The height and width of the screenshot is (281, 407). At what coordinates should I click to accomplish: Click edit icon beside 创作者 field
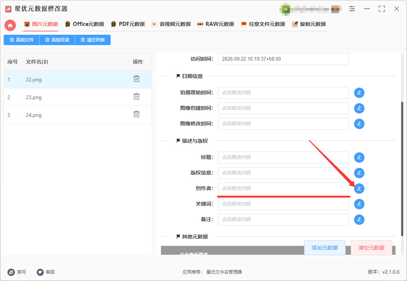pos(359,189)
